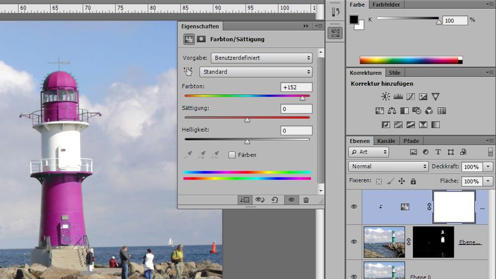
Task: Click the Photo Filter camera adjustment icon
Action: pyautogui.click(x=417, y=111)
